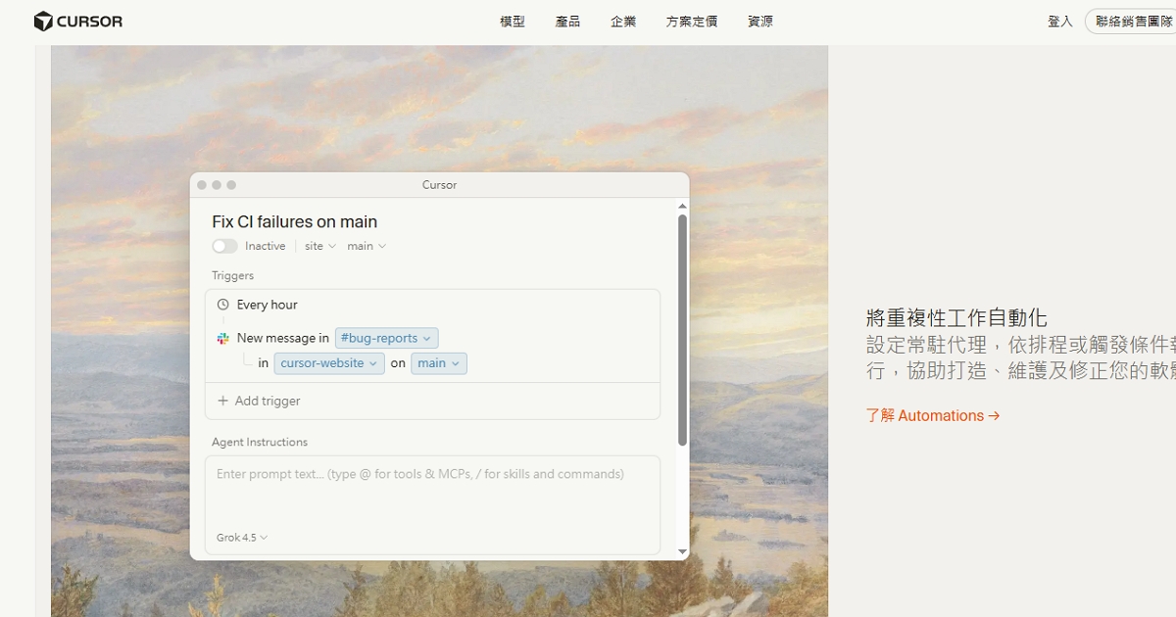Click the plus icon of Add trigger

point(222,401)
